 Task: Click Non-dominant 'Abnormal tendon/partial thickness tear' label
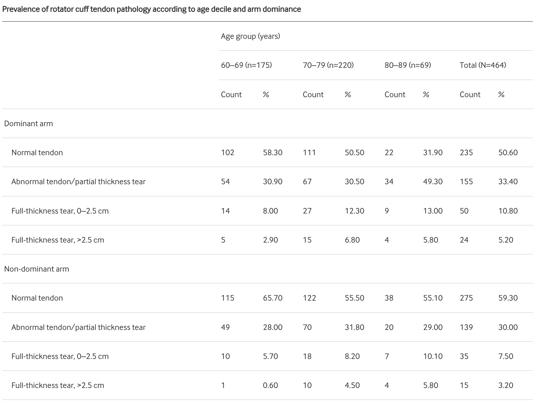pos(78,327)
